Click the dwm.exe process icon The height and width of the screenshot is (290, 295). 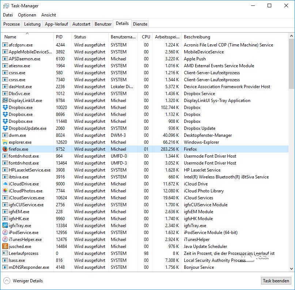point(5,135)
